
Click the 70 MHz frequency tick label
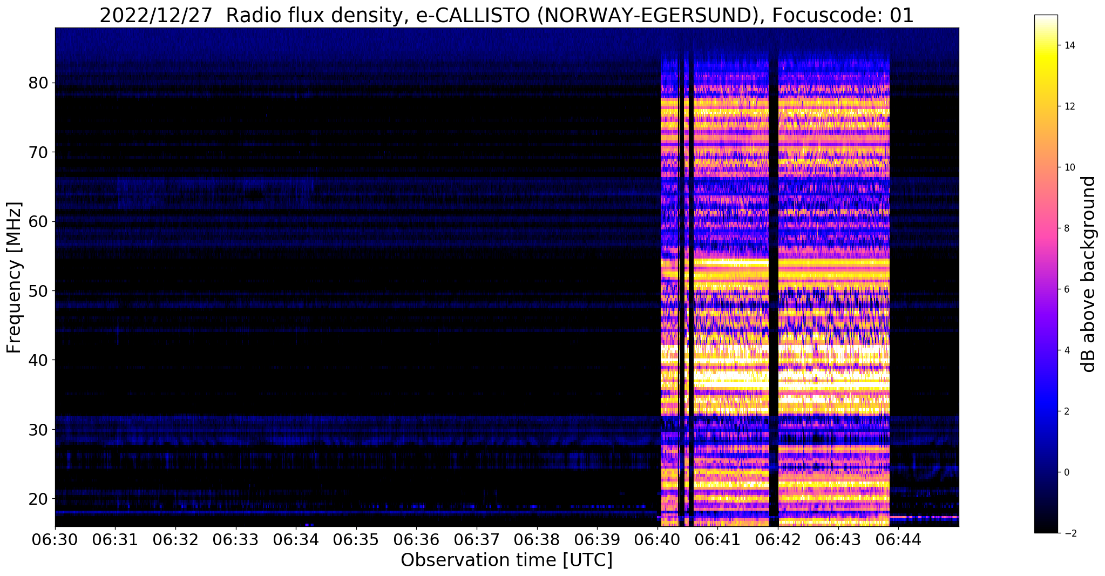(x=38, y=152)
